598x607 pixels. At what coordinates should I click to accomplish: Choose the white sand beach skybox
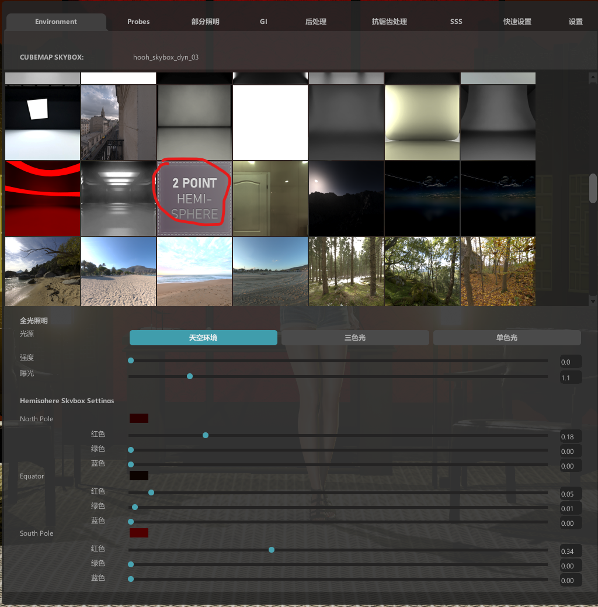[119, 271]
